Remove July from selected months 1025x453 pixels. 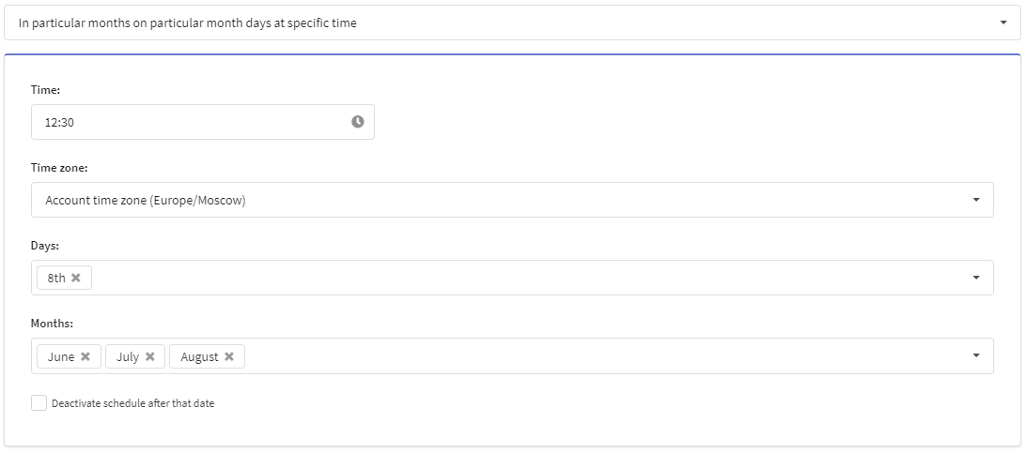click(149, 356)
